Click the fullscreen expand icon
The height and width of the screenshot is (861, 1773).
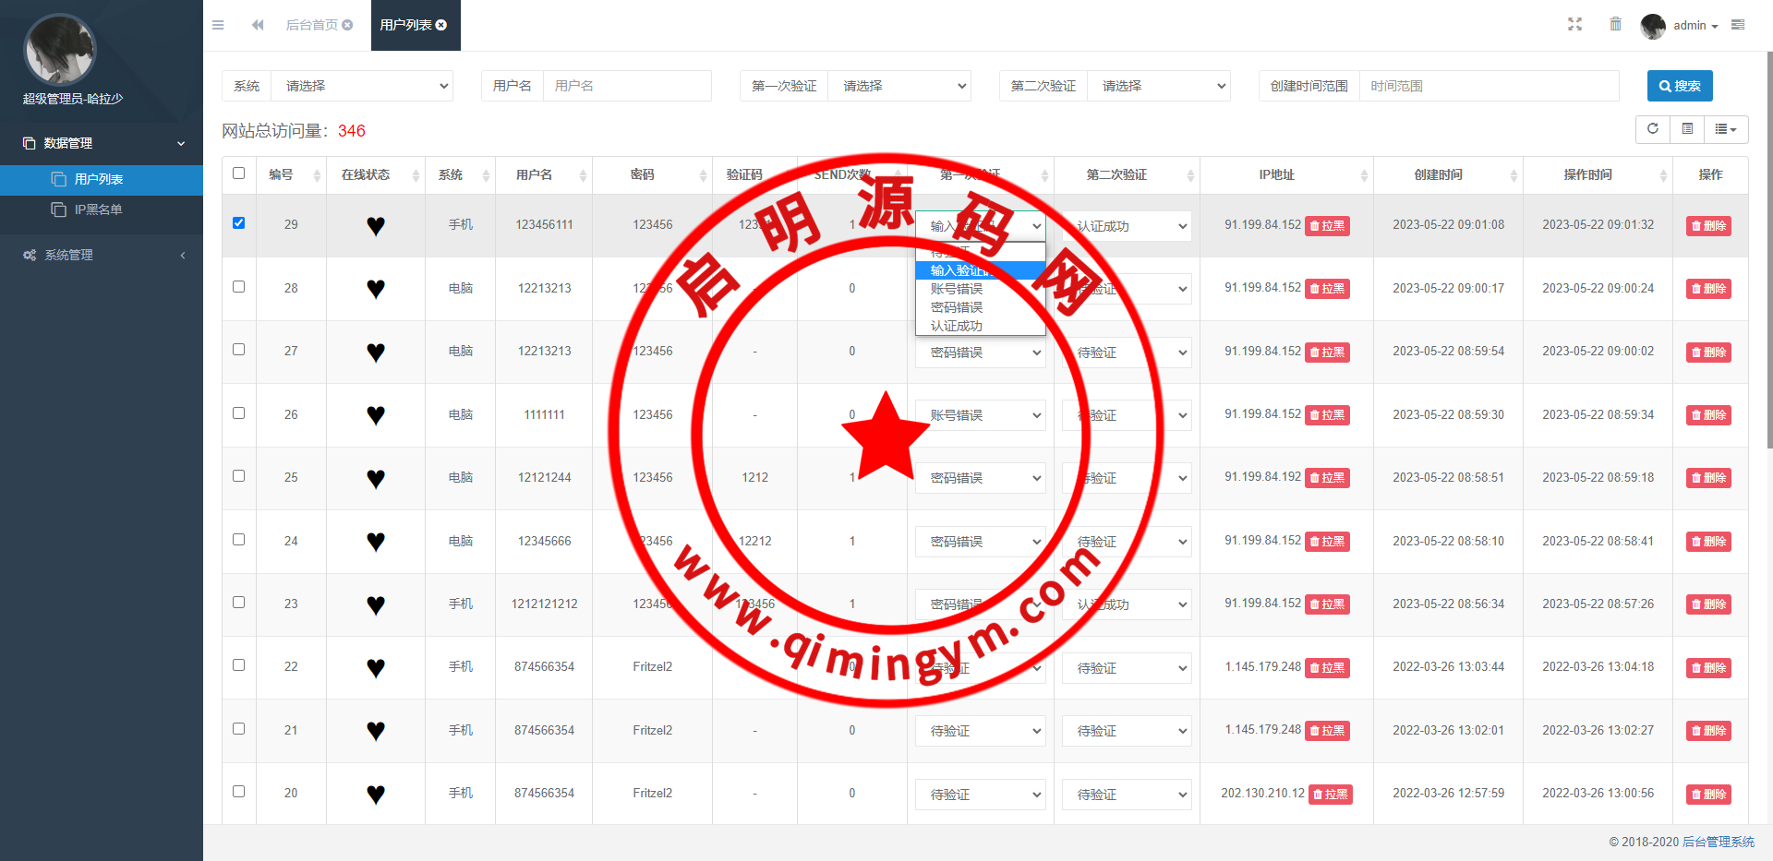pos(1574,25)
